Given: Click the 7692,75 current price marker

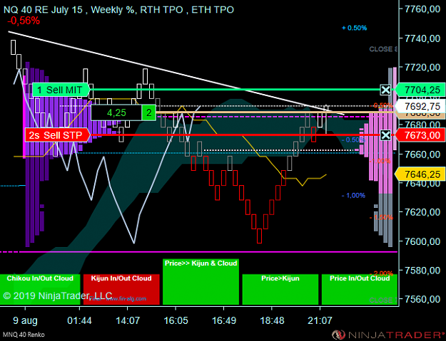Looking at the screenshot, I should coord(420,106).
